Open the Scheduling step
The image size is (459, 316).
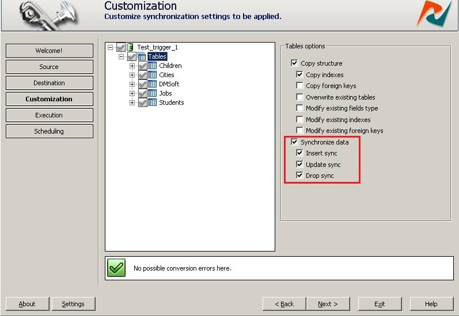pos(49,131)
